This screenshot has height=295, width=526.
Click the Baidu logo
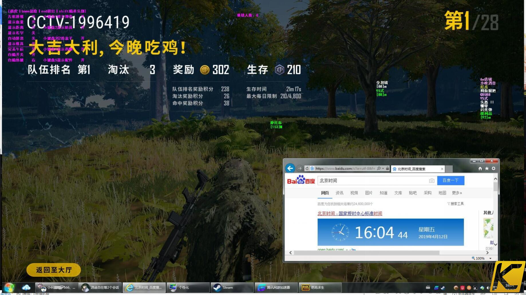coord(301,180)
